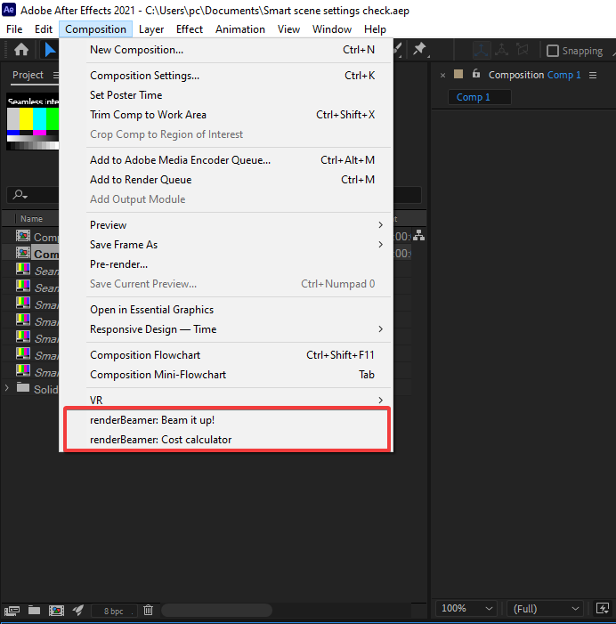Select the View Axis mode icon
The height and width of the screenshot is (624, 616).
pyautogui.click(x=523, y=50)
